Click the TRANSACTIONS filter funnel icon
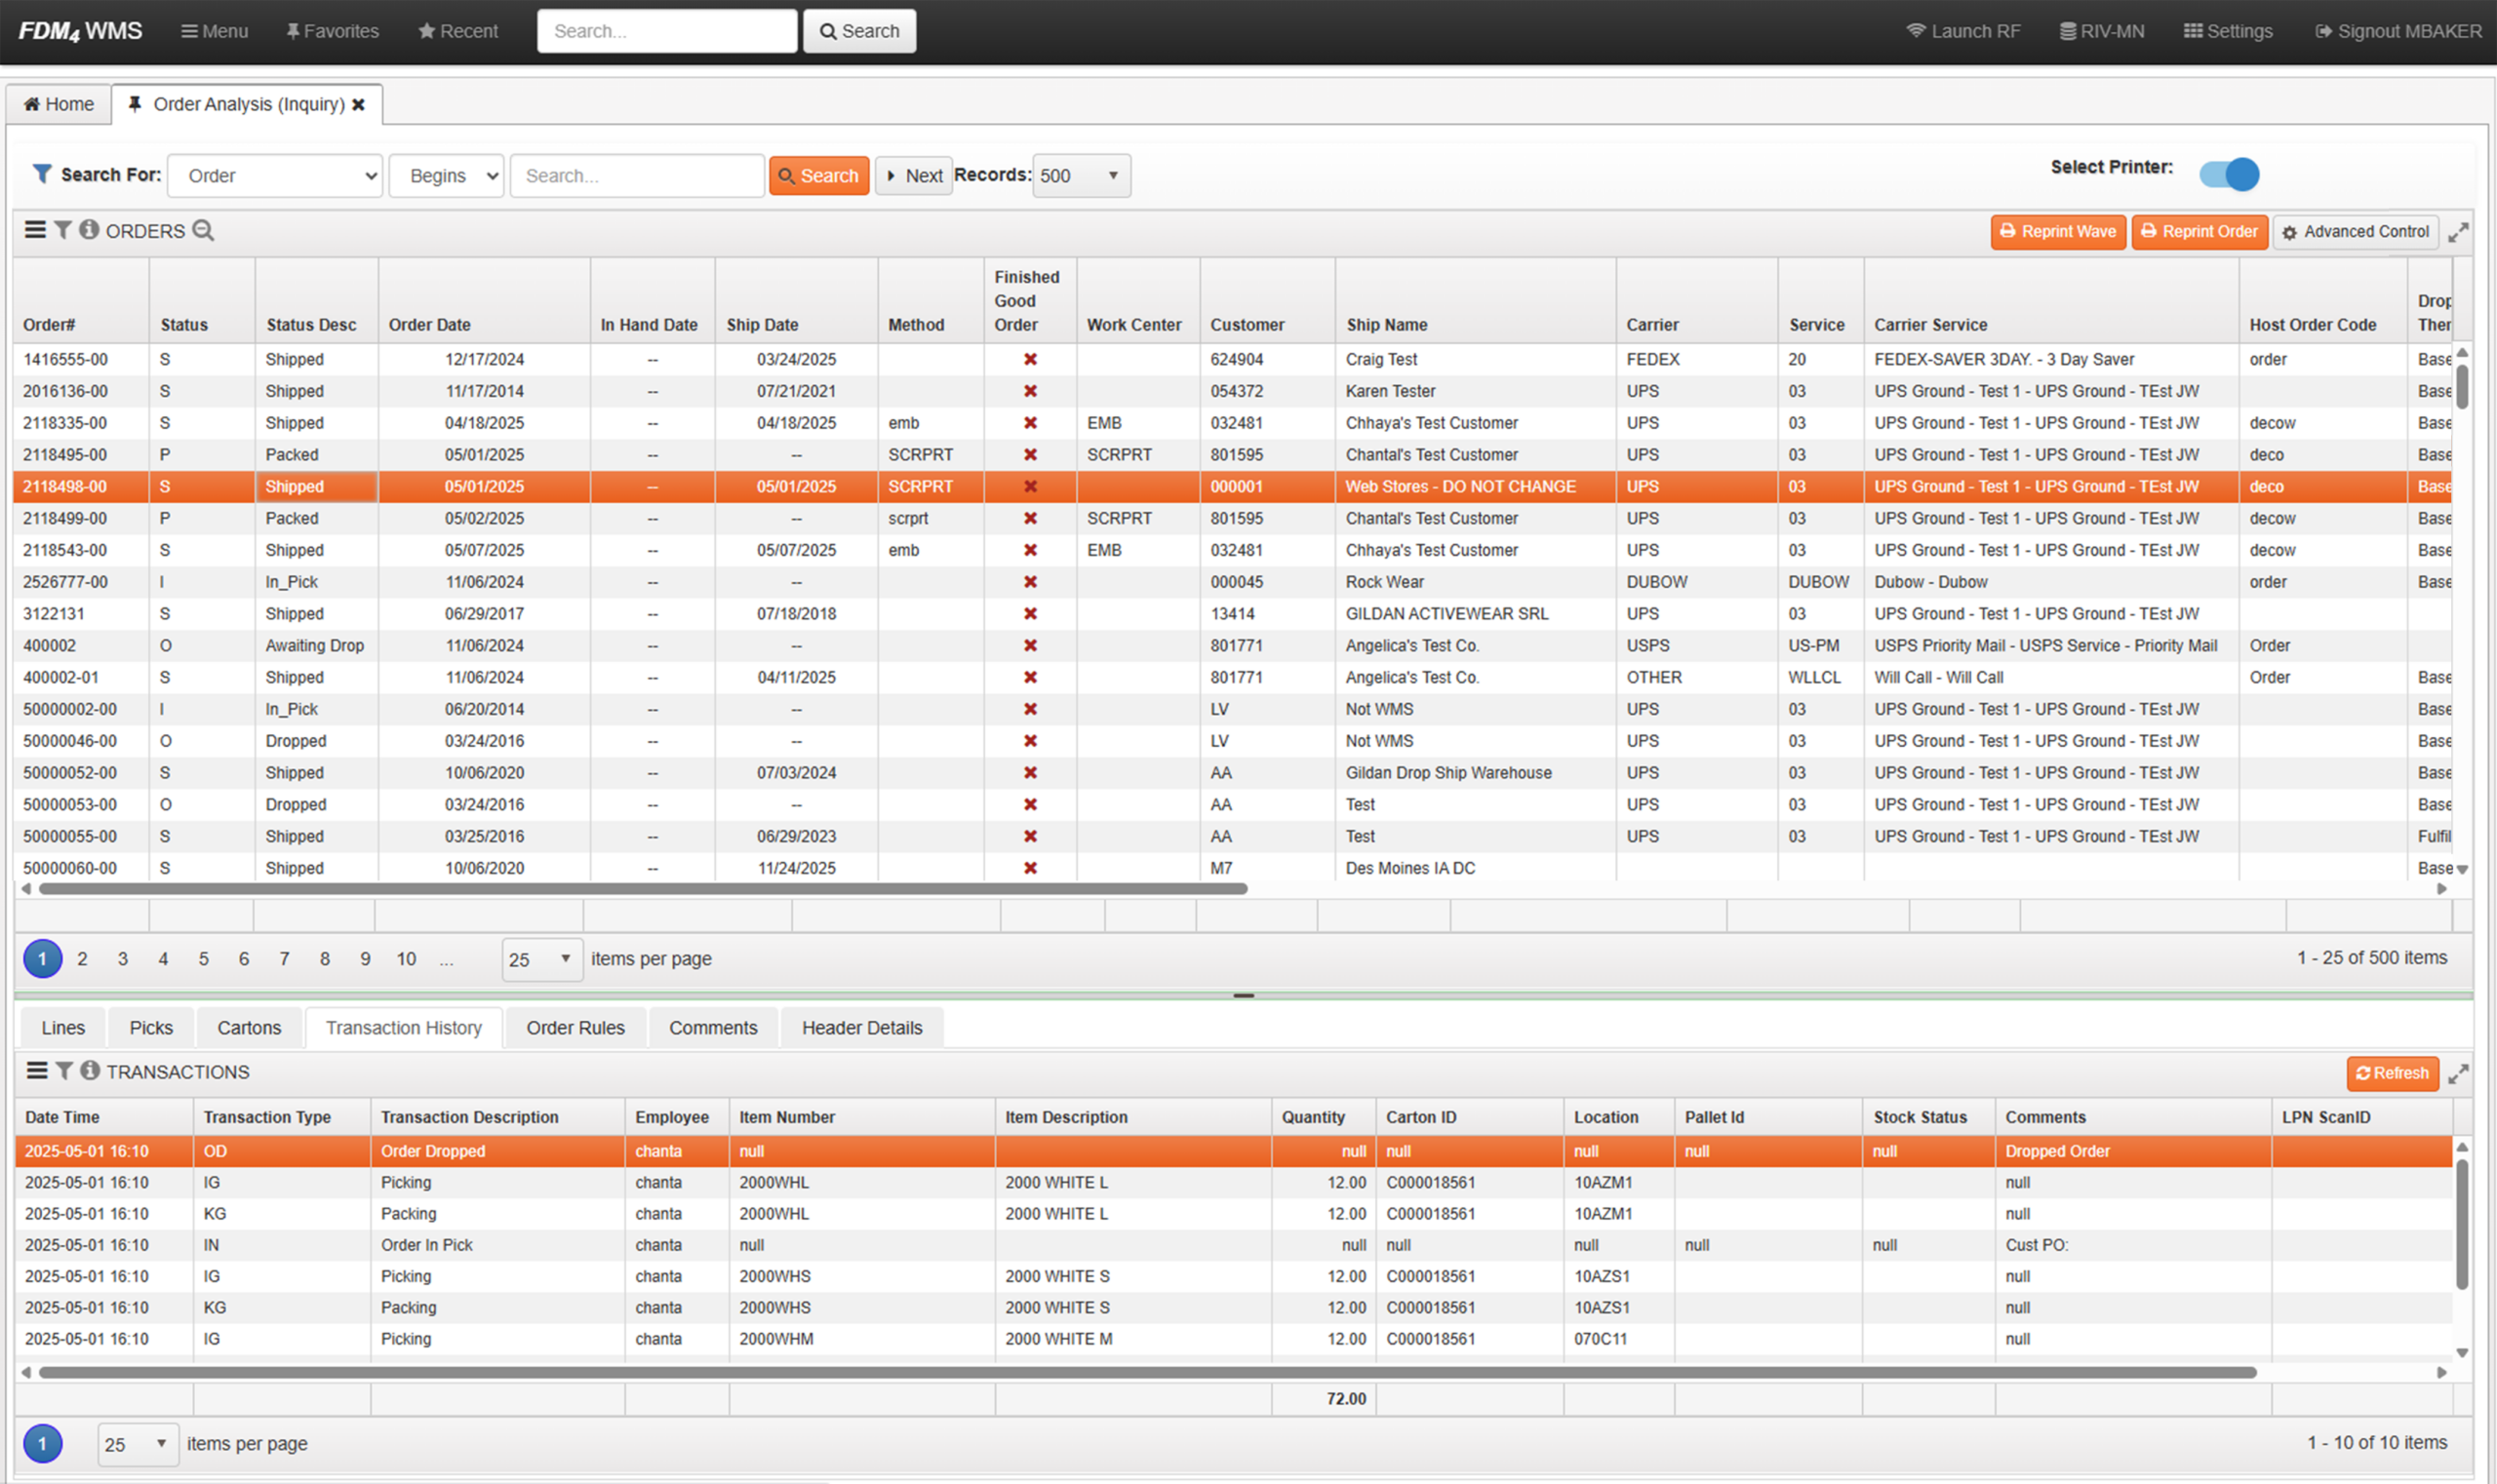Screen dimensions: 2497x1484 (x=63, y=1071)
